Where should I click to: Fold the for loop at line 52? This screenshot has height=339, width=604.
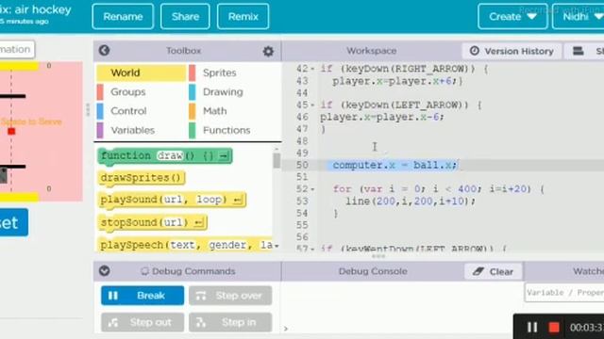point(312,189)
